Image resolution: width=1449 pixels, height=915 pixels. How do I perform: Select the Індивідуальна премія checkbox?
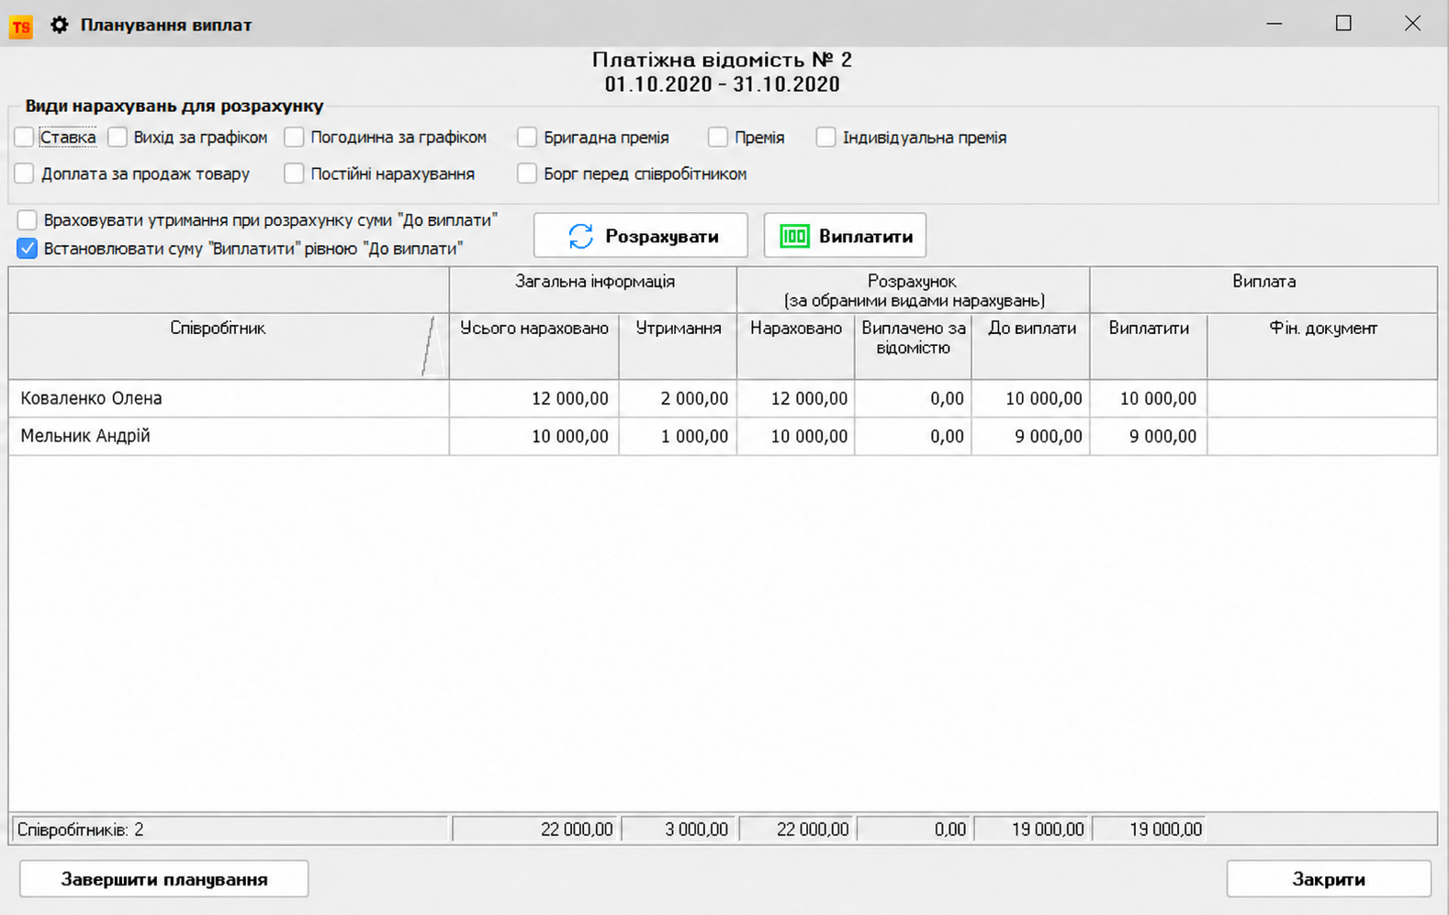pyautogui.click(x=826, y=138)
